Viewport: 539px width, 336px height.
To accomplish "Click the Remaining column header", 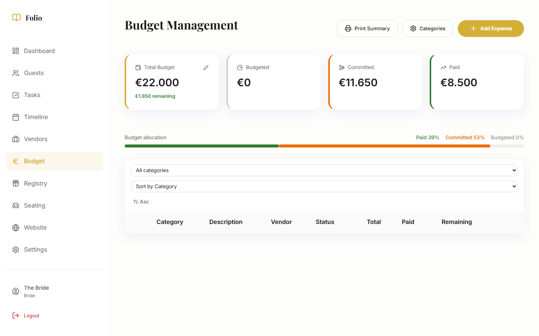I will [x=457, y=222].
